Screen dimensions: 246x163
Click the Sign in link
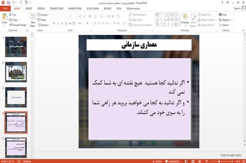coord(237,9)
